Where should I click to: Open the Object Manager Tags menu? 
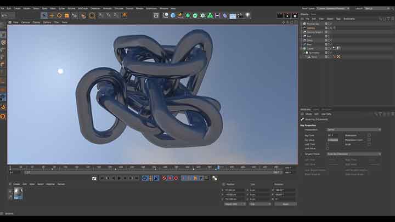click(338, 19)
